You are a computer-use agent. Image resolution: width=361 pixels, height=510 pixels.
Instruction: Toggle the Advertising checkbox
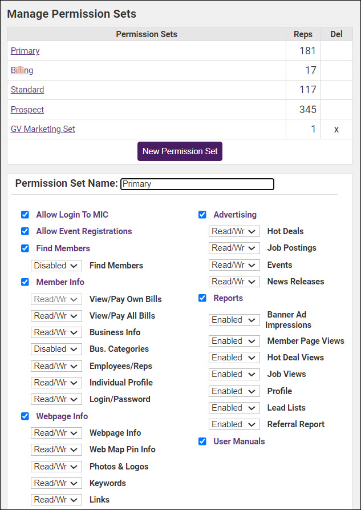(202, 215)
